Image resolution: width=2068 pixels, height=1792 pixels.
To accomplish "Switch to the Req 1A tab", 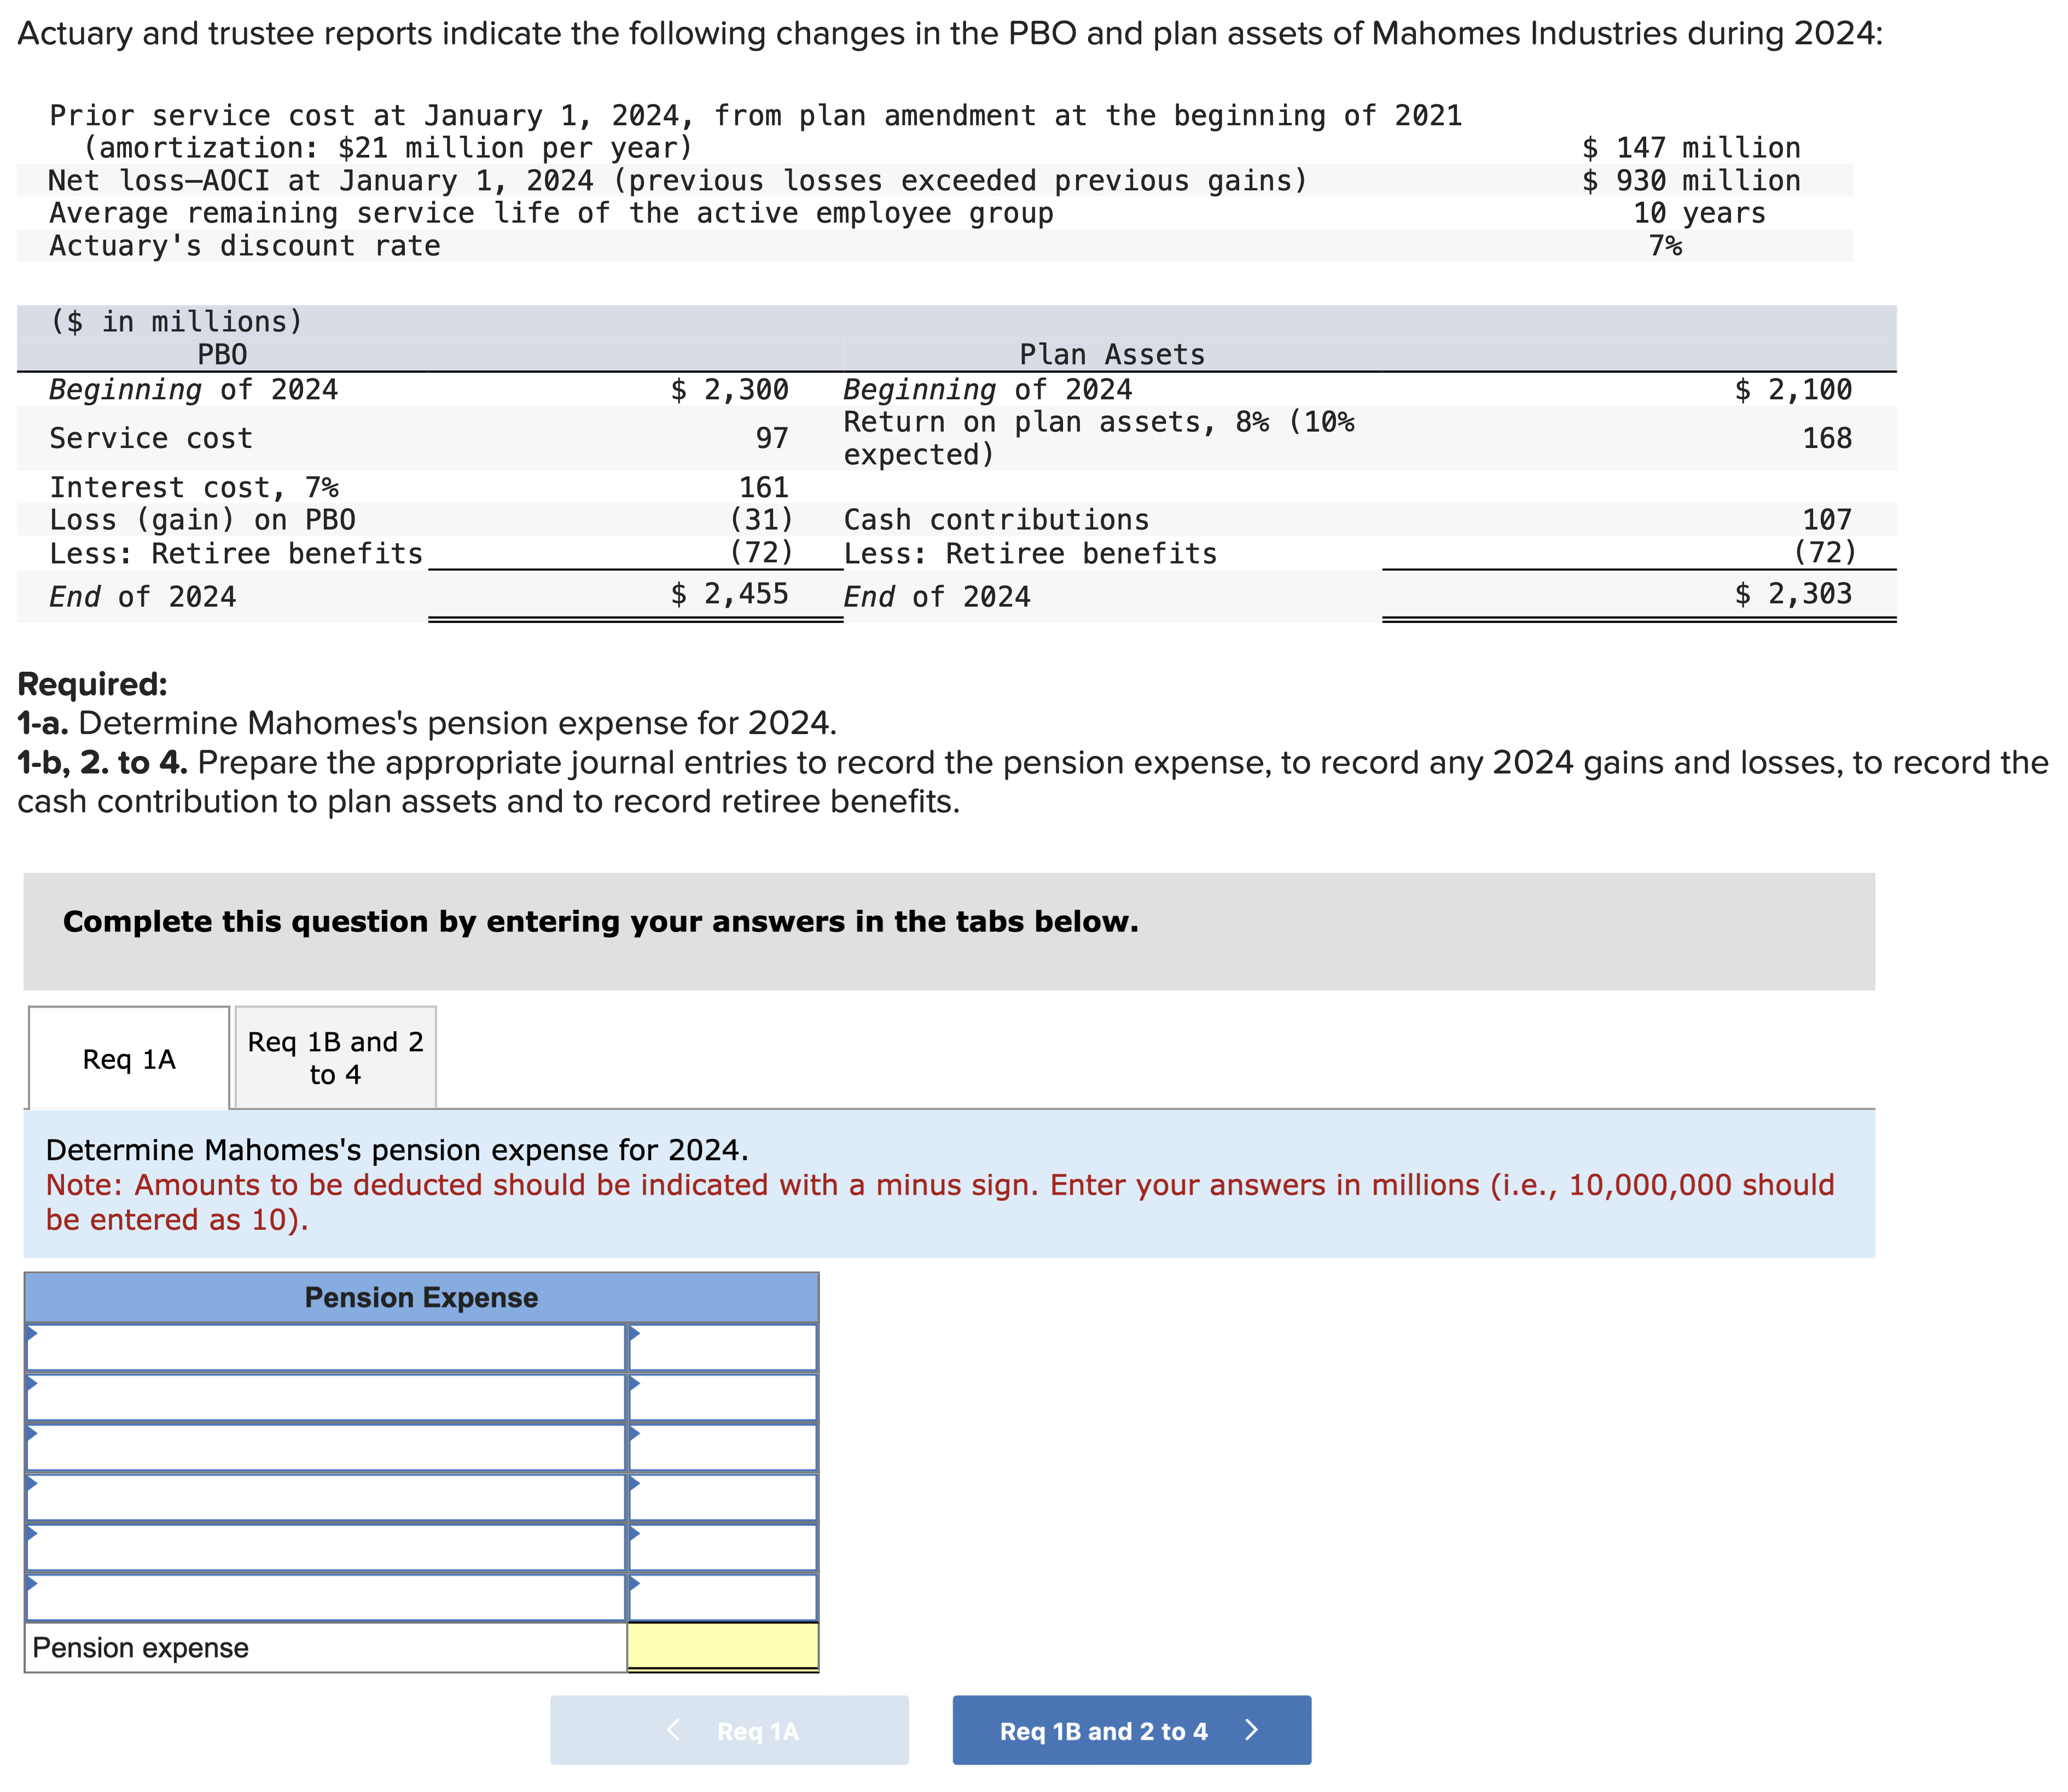I will pyautogui.click(x=129, y=1058).
